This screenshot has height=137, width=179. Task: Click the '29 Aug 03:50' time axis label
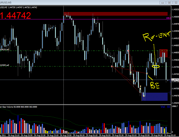tap(144, 135)
